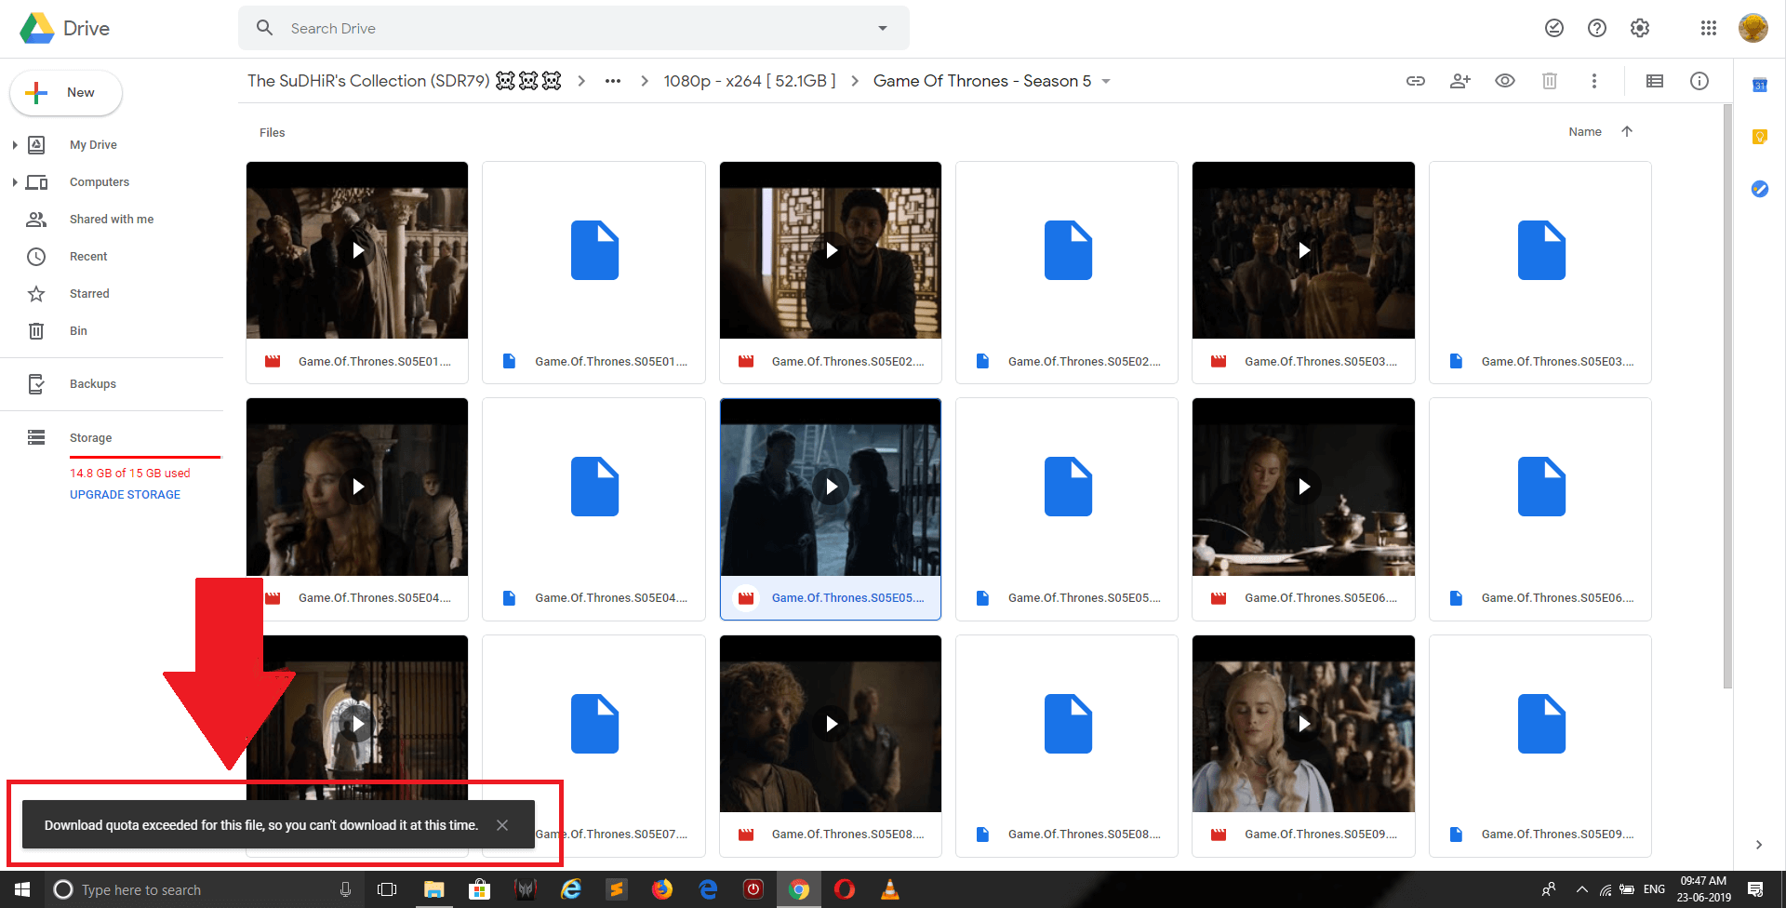Open the offline ready status icon
The height and width of the screenshot is (908, 1786).
click(1554, 28)
